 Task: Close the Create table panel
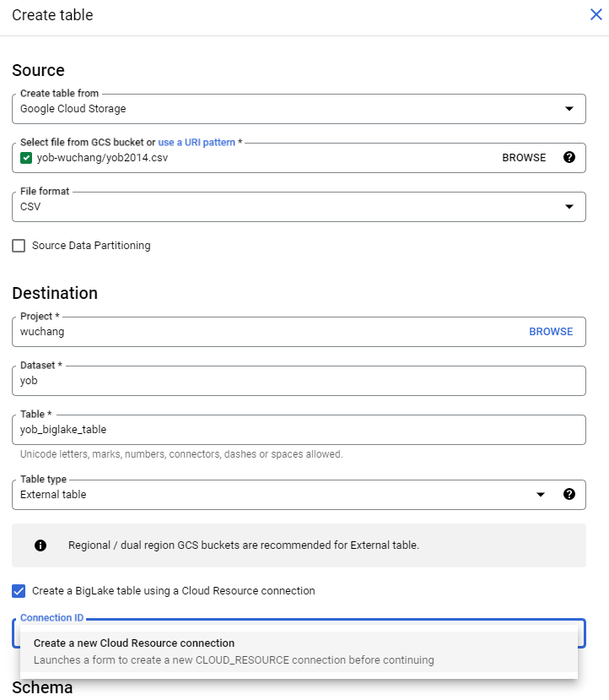pyautogui.click(x=596, y=14)
